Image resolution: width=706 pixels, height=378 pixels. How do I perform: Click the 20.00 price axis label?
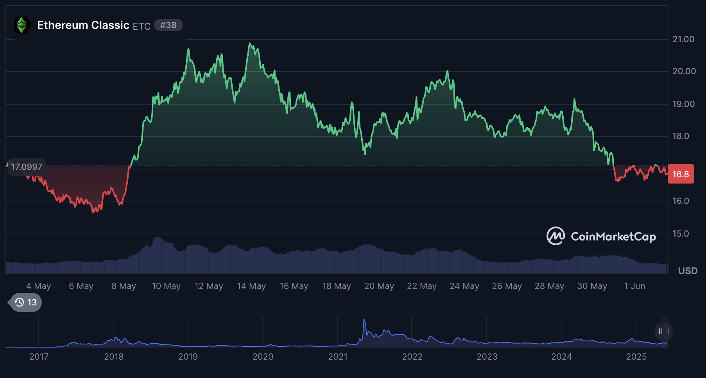point(684,71)
